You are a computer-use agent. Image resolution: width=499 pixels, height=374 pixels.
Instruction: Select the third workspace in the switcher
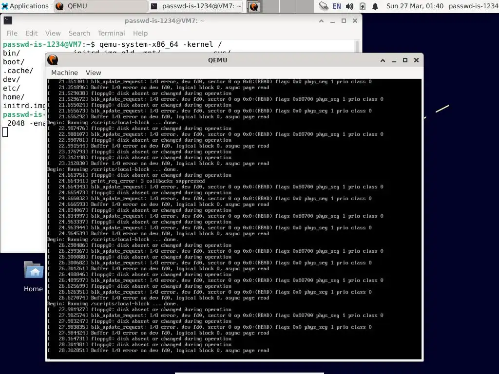pyautogui.click(x=288, y=6)
